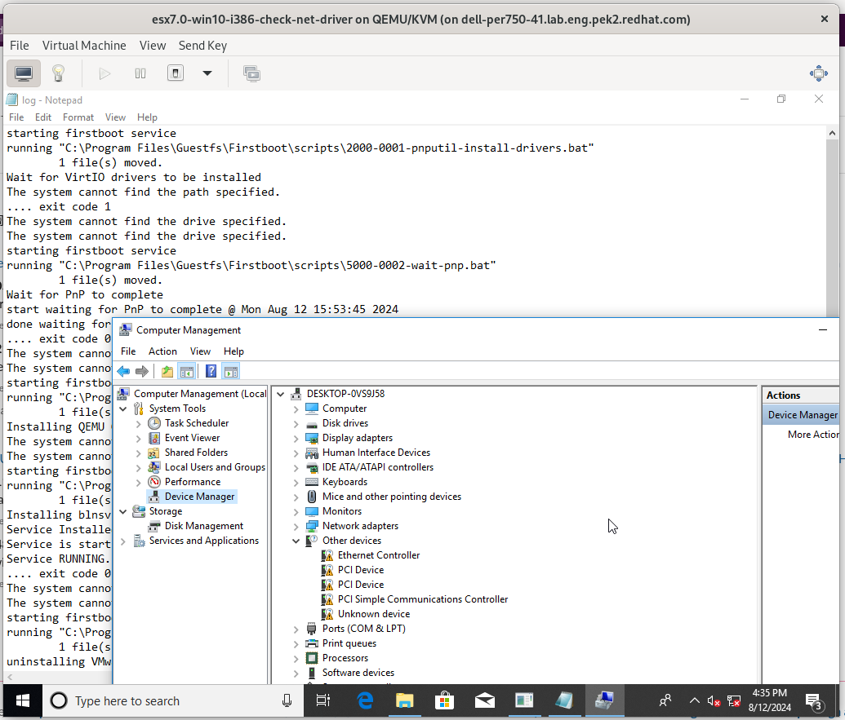Open the Action menu in Computer Management
Image resolution: width=845 pixels, height=720 pixels.
tap(162, 351)
